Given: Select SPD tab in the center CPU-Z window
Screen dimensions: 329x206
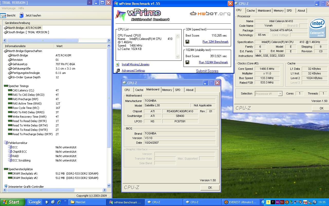Looking at the screenshot, I should (178, 90).
